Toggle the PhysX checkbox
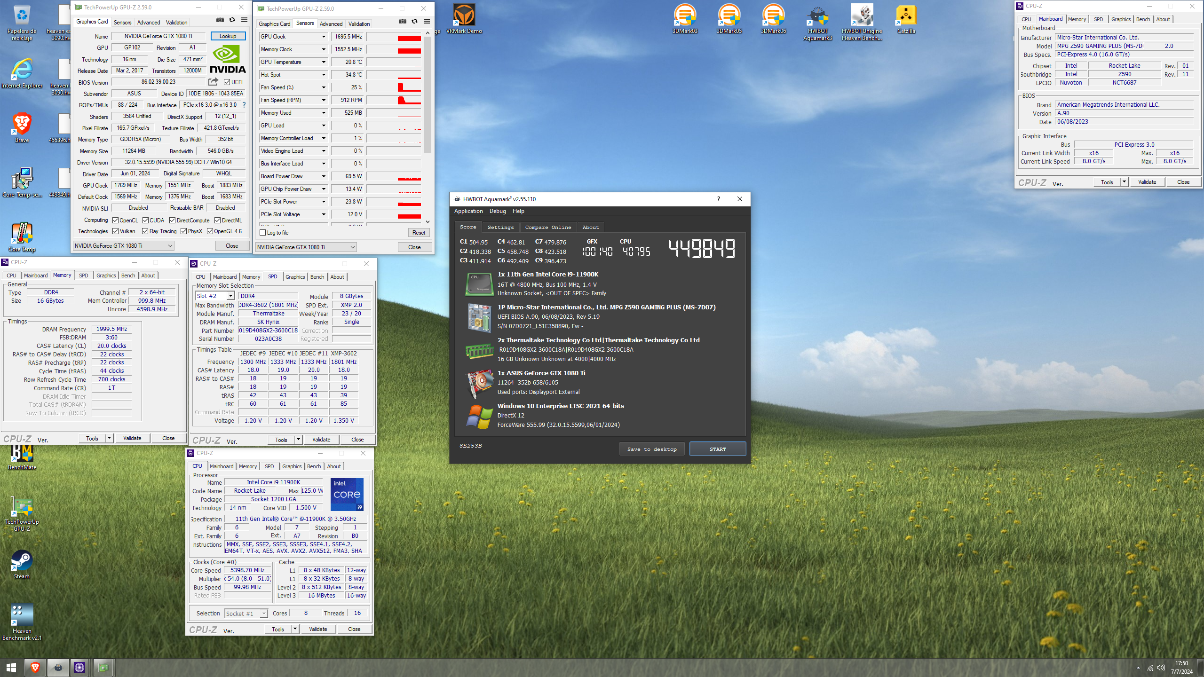1204x677 pixels. (x=184, y=231)
